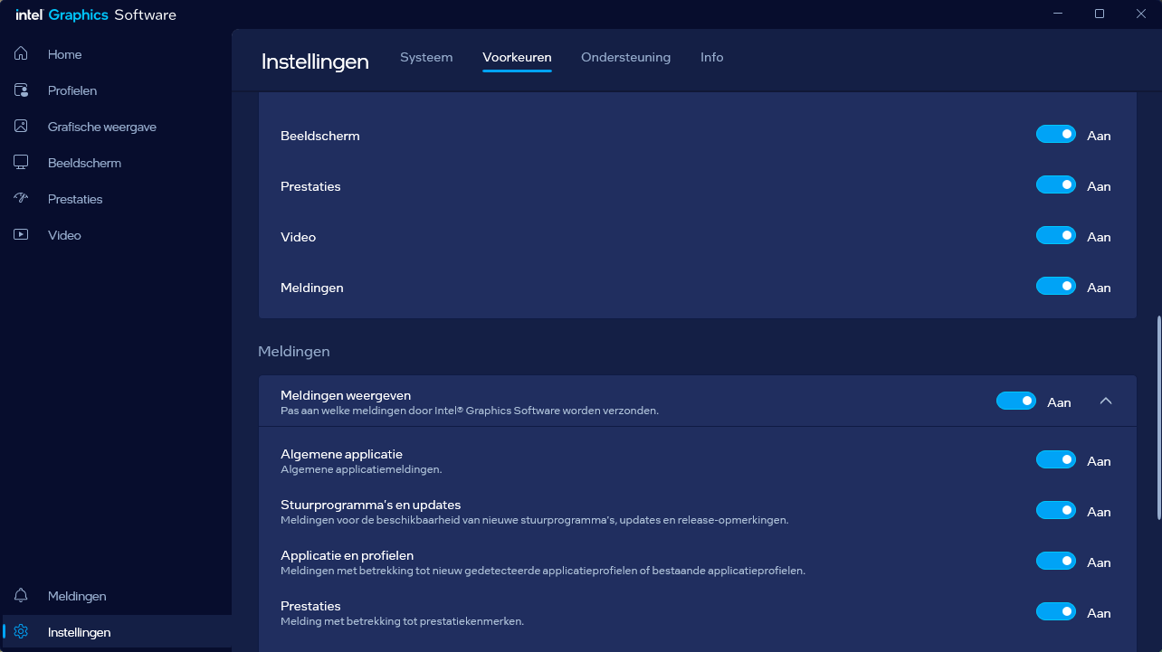Toggle the Video switch in upper card

click(1055, 236)
